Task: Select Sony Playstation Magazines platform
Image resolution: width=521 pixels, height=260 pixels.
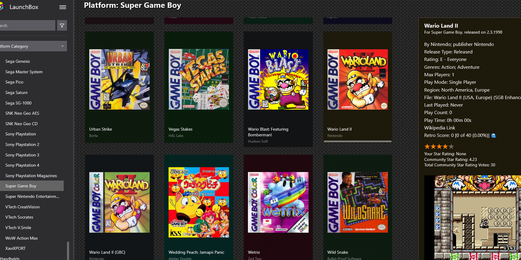Action: click(x=31, y=176)
